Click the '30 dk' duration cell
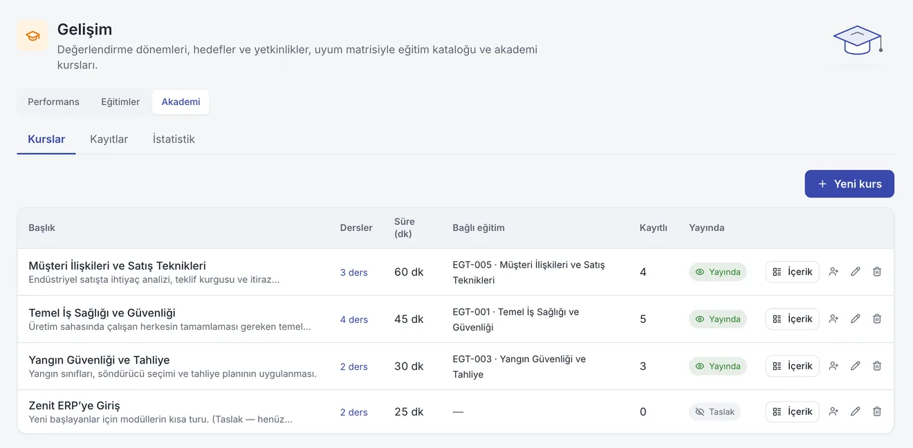This screenshot has width=913, height=448. click(409, 366)
